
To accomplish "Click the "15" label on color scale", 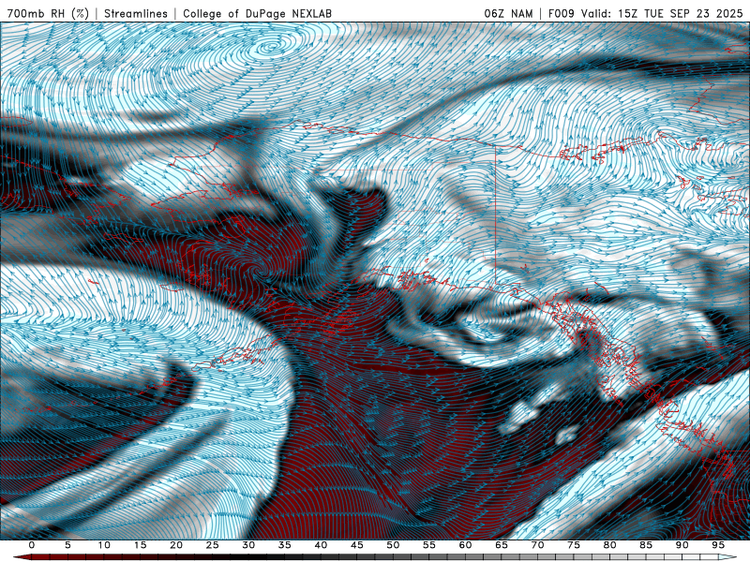I will [x=140, y=545].
